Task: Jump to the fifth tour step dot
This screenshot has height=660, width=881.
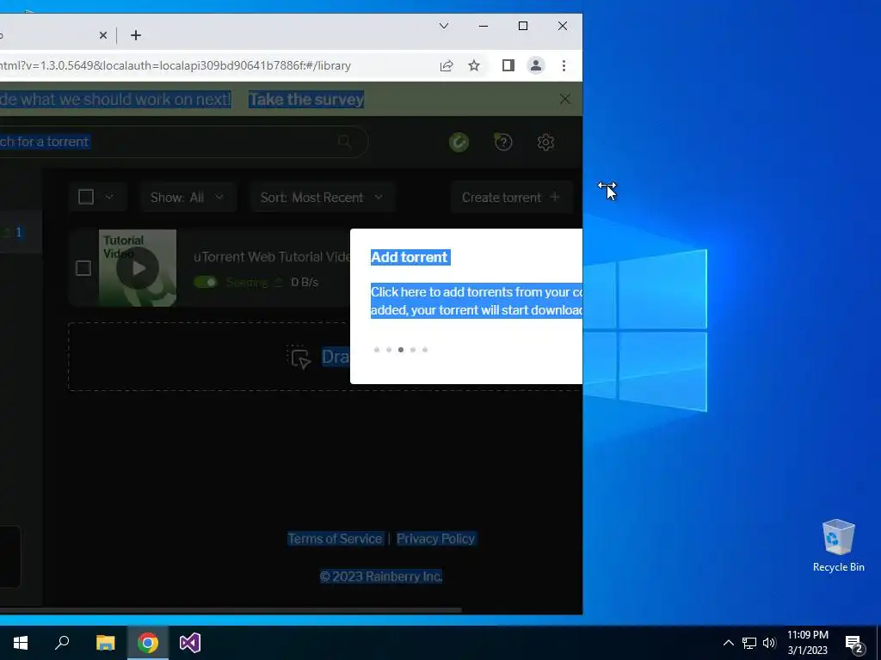Action: (425, 350)
